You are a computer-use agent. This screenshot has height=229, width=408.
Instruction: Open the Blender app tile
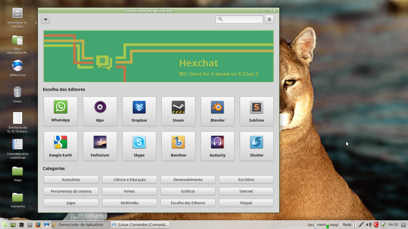click(217, 111)
